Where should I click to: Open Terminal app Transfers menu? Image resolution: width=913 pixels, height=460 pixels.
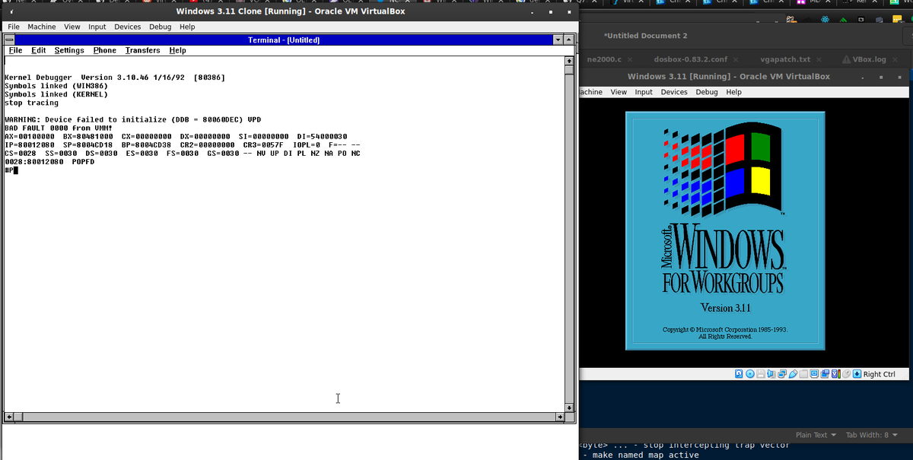(x=143, y=50)
